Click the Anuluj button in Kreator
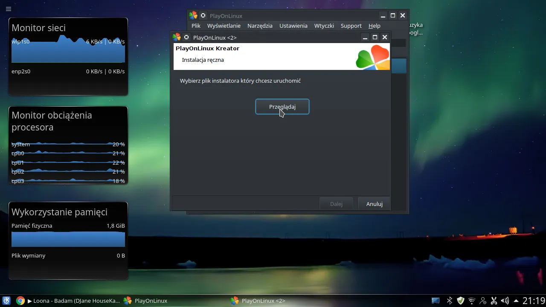This screenshot has width=546, height=307. (x=374, y=204)
